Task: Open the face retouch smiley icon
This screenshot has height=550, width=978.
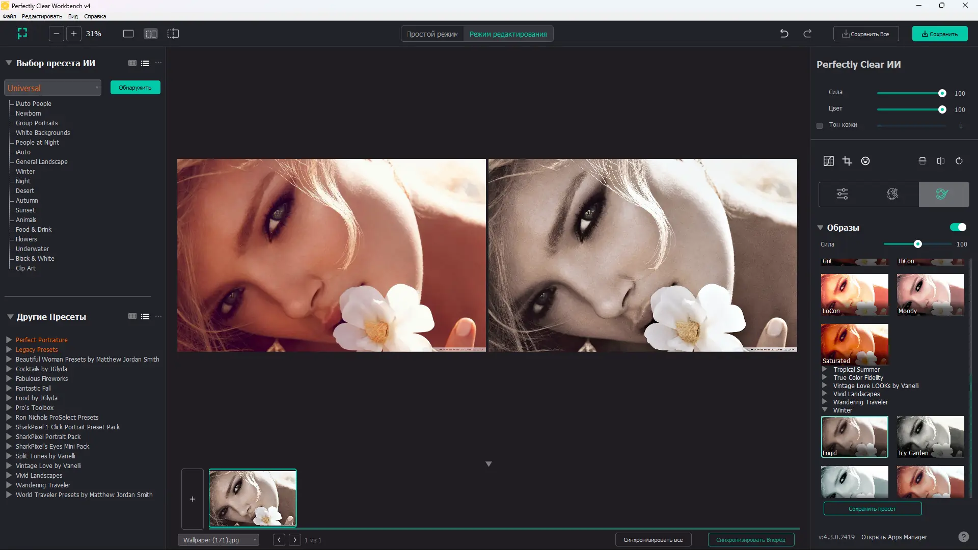Action: tap(865, 161)
